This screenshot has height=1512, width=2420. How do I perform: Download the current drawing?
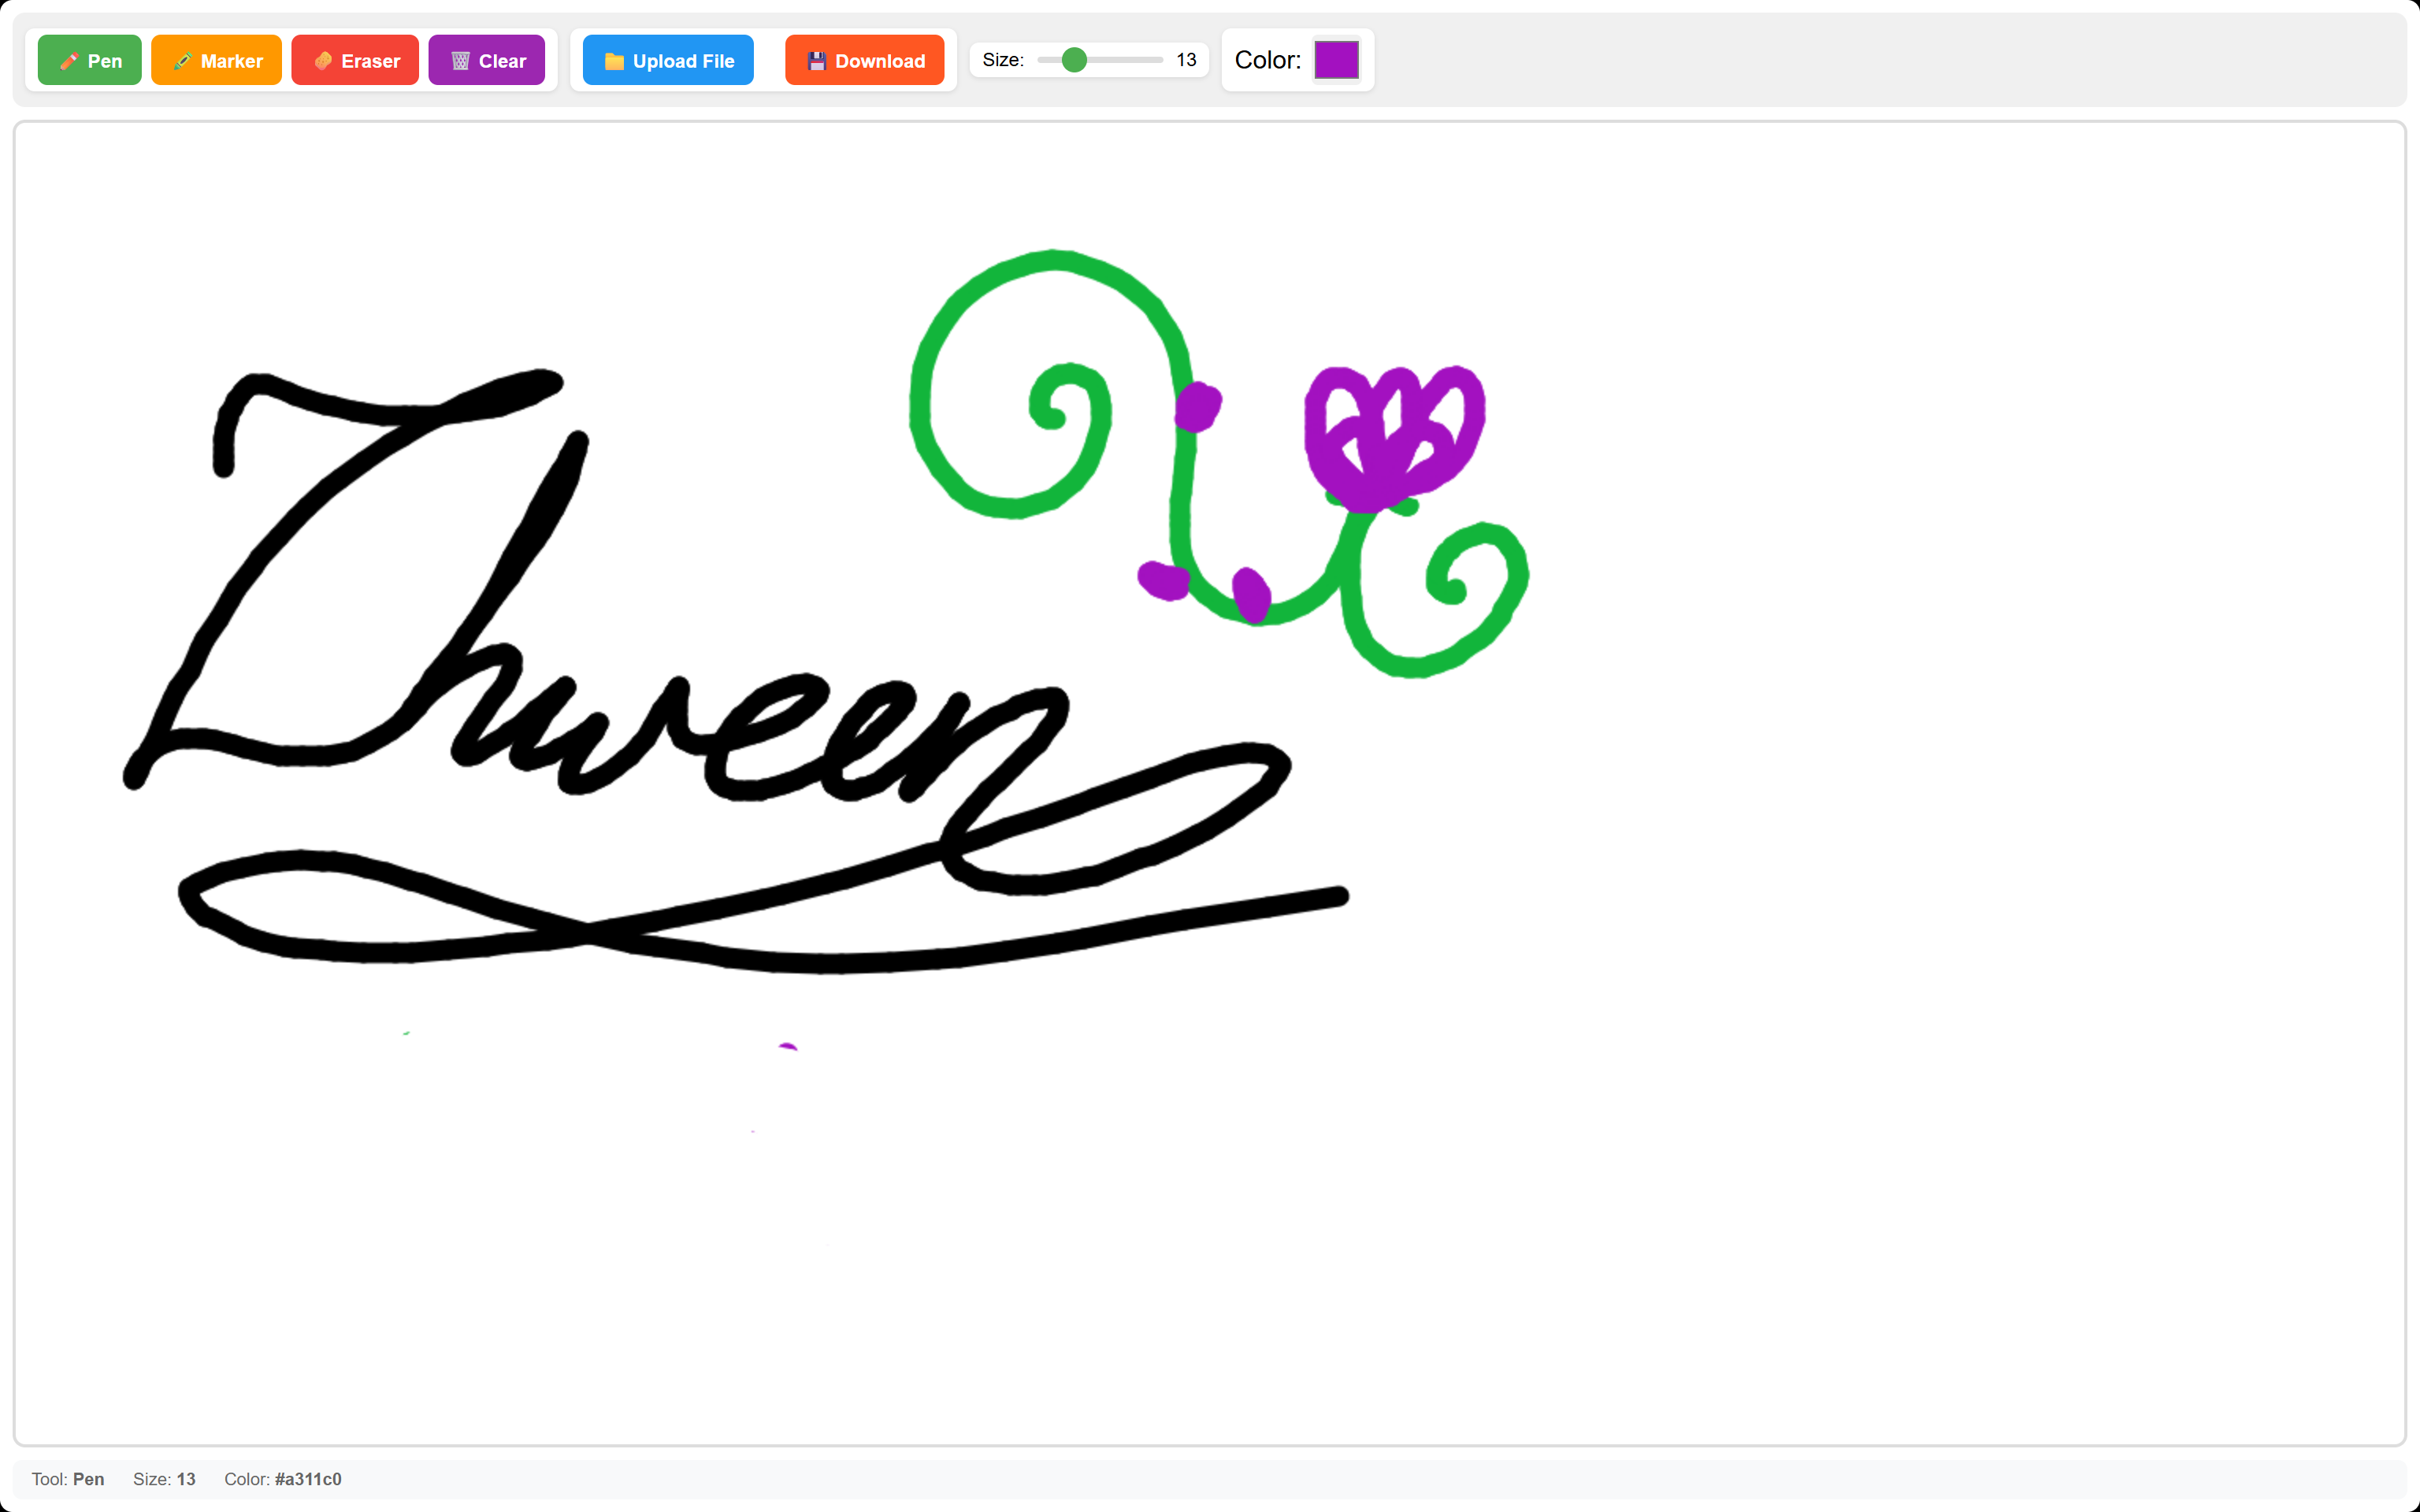coord(864,61)
